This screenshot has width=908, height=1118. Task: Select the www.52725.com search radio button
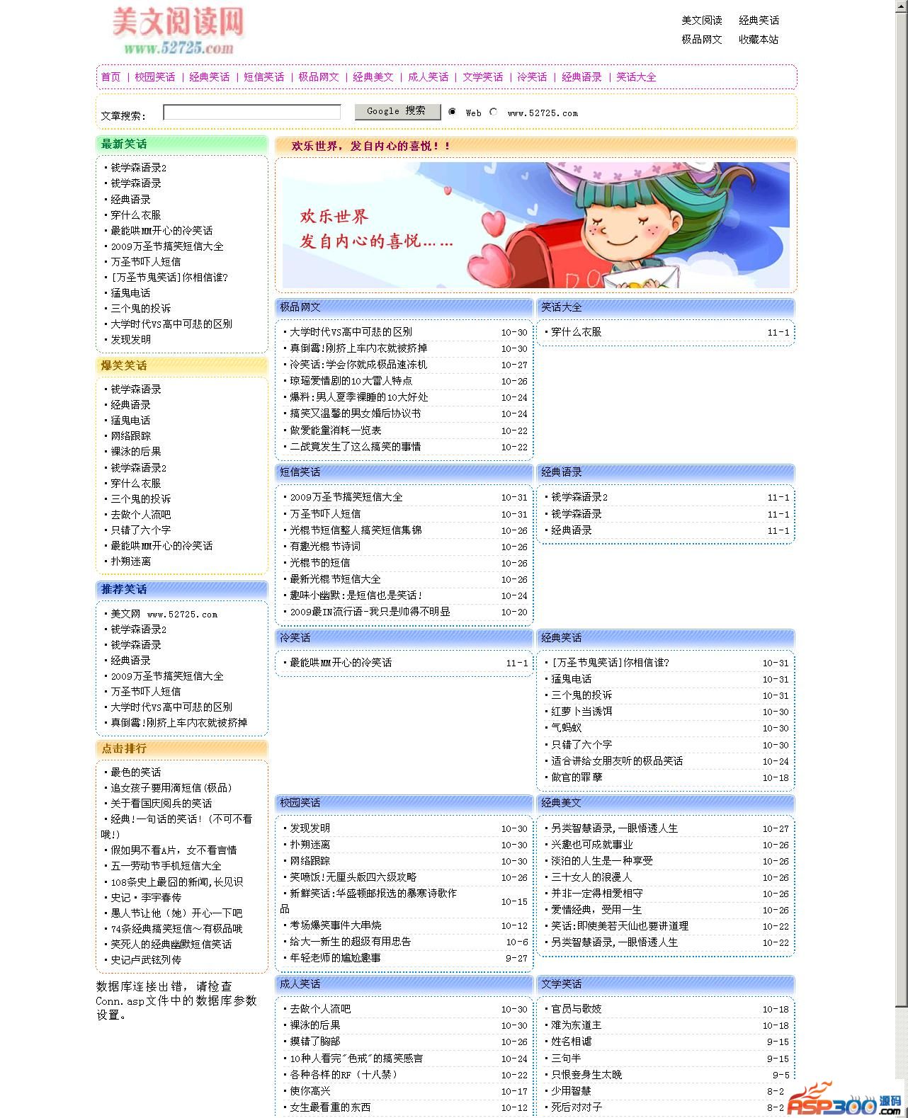pyautogui.click(x=493, y=112)
